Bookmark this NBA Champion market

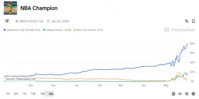click(x=193, y=21)
